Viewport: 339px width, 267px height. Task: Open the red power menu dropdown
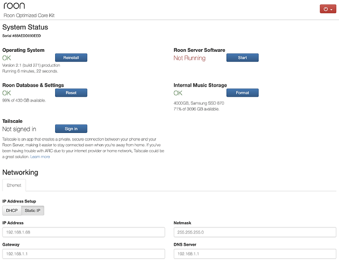(x=328, y=9)
